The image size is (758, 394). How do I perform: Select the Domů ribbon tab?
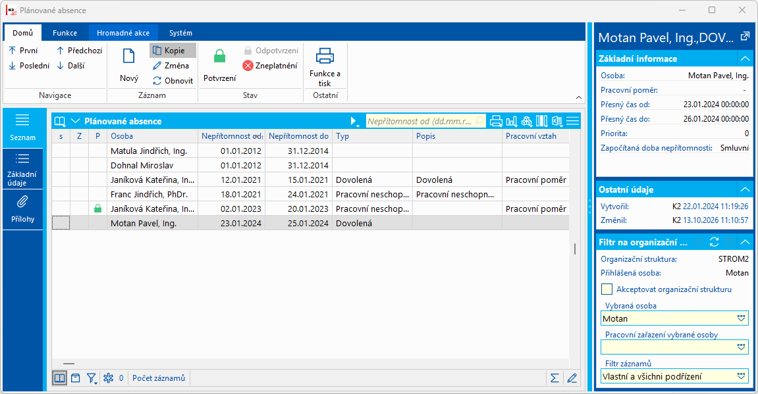click(x=23, y=33)
